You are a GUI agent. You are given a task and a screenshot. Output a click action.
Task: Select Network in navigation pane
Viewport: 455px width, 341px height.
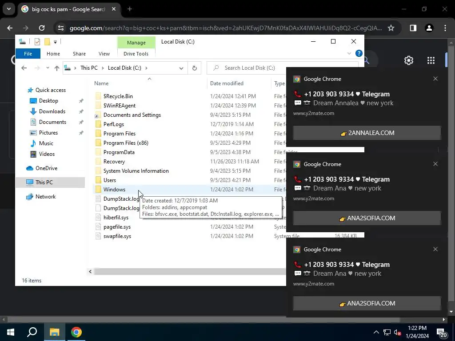[x=46, y=197]
